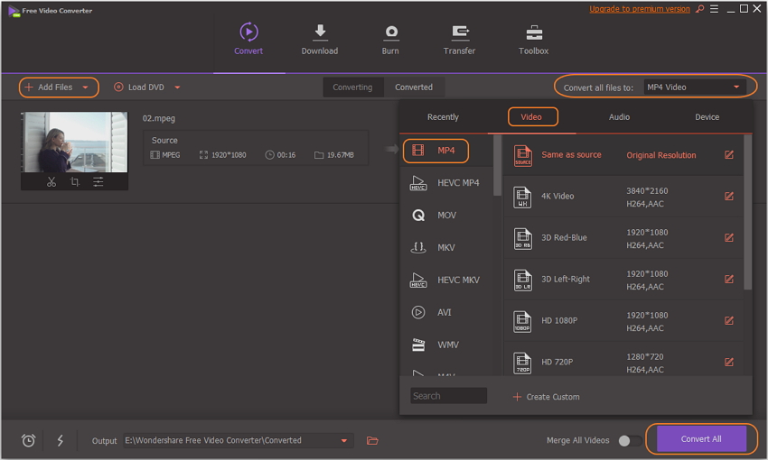Expand the Add Files dropdown arrow
This screenshot has width=768, height=460.
click(x=85, y=87)
